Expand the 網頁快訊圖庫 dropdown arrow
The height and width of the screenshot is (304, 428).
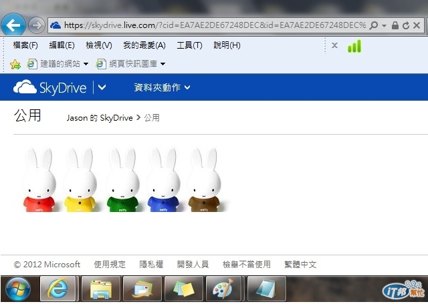point(163,64)
